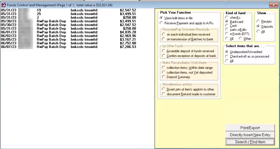Viewport: 280px width, 149px height.
Task: Select the 05/31/23 row with entry 2
Action: [x=69, y=17]
